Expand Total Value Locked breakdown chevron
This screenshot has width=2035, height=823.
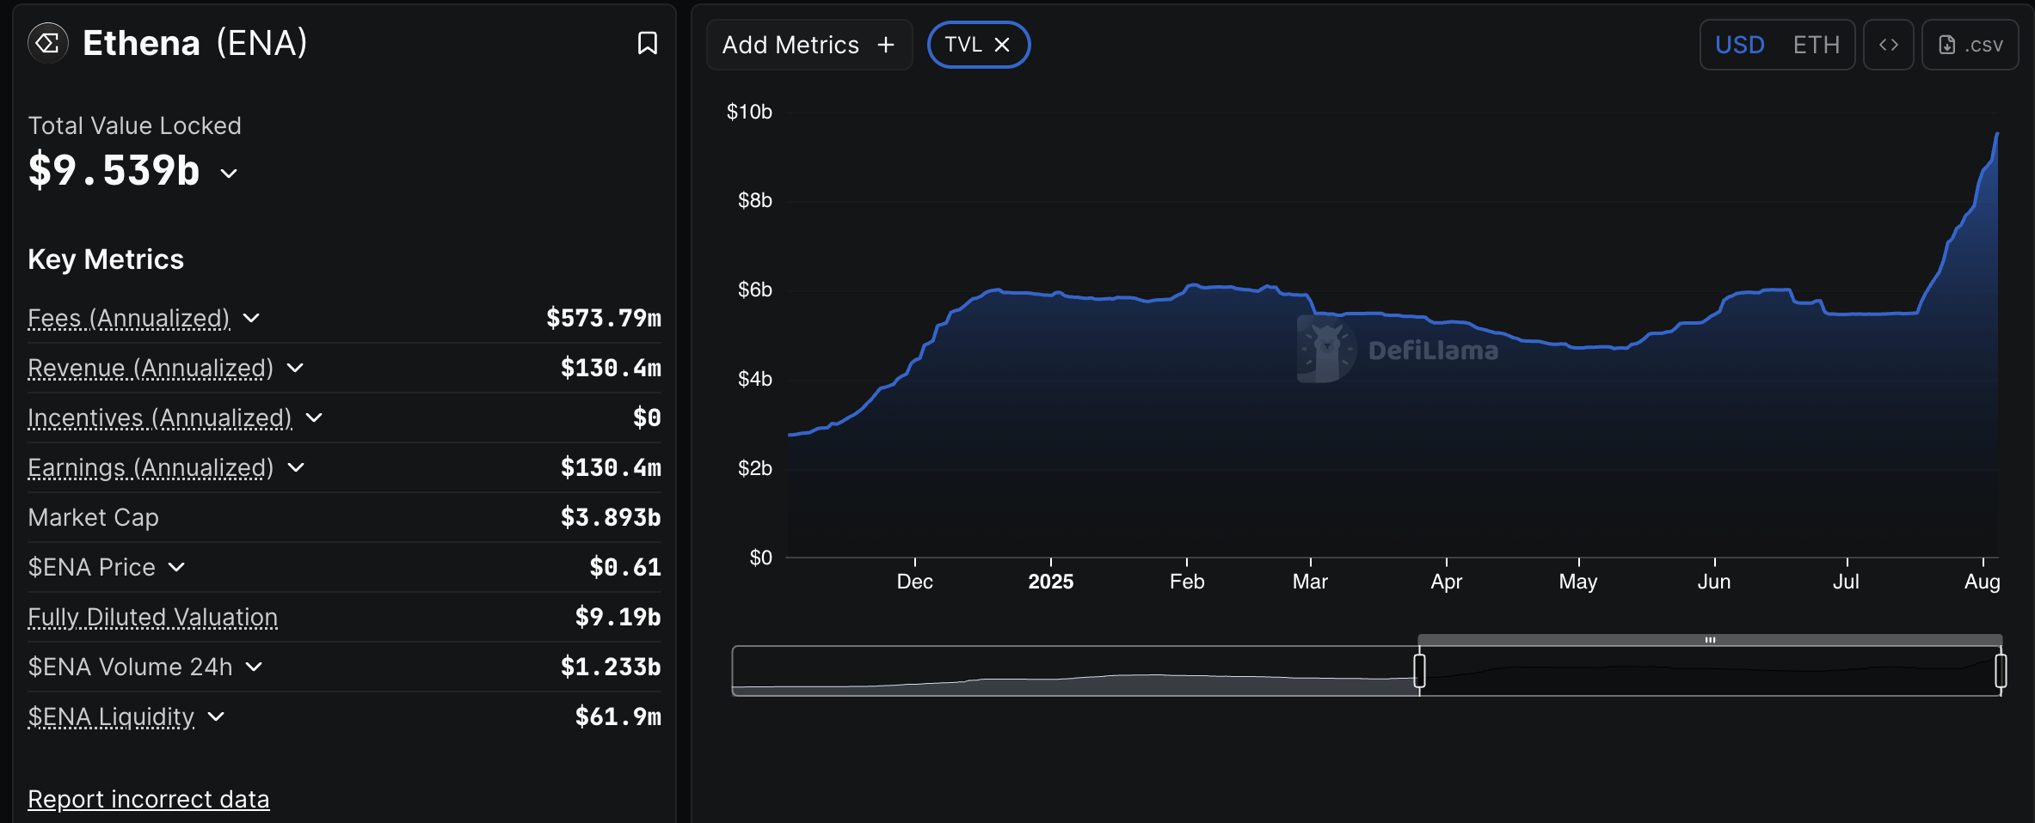pos(229,173)
